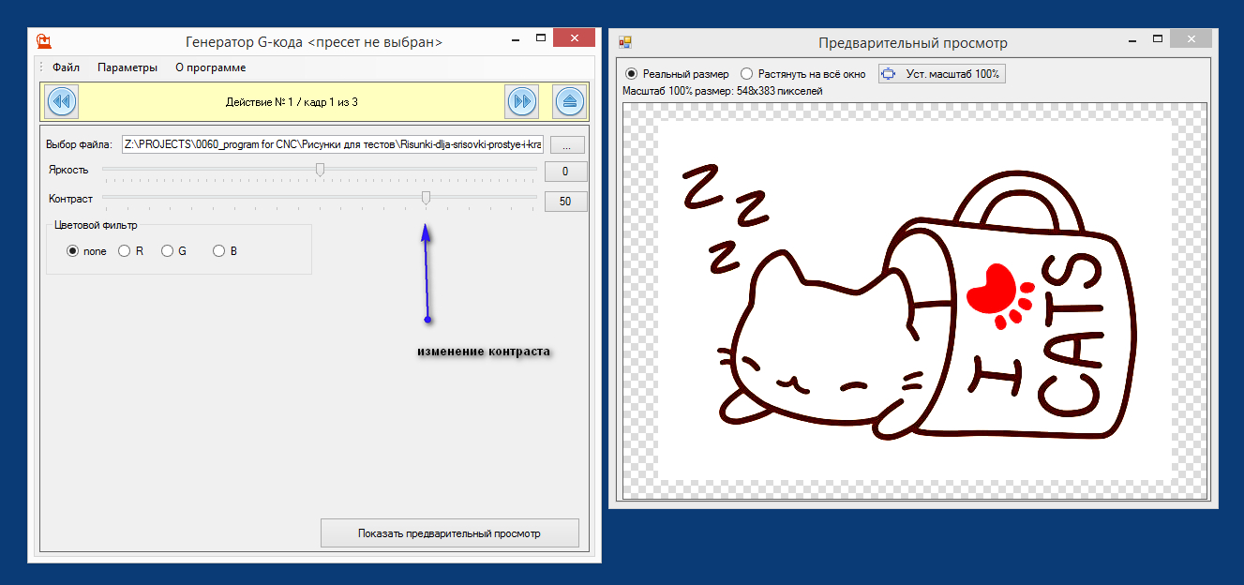Viewport: 1244px width, 585px height.
Task: Browse for file with the ... button
Action: pyautogui.click(x=567, y=144)
